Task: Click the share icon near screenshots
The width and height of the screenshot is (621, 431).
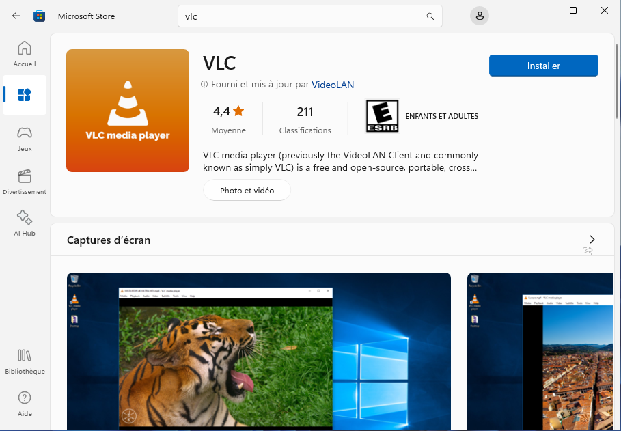Action: pyautogui.click(x=588, y=251)
